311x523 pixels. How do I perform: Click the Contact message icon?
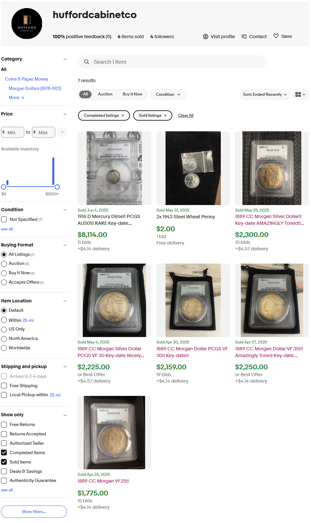244,37
